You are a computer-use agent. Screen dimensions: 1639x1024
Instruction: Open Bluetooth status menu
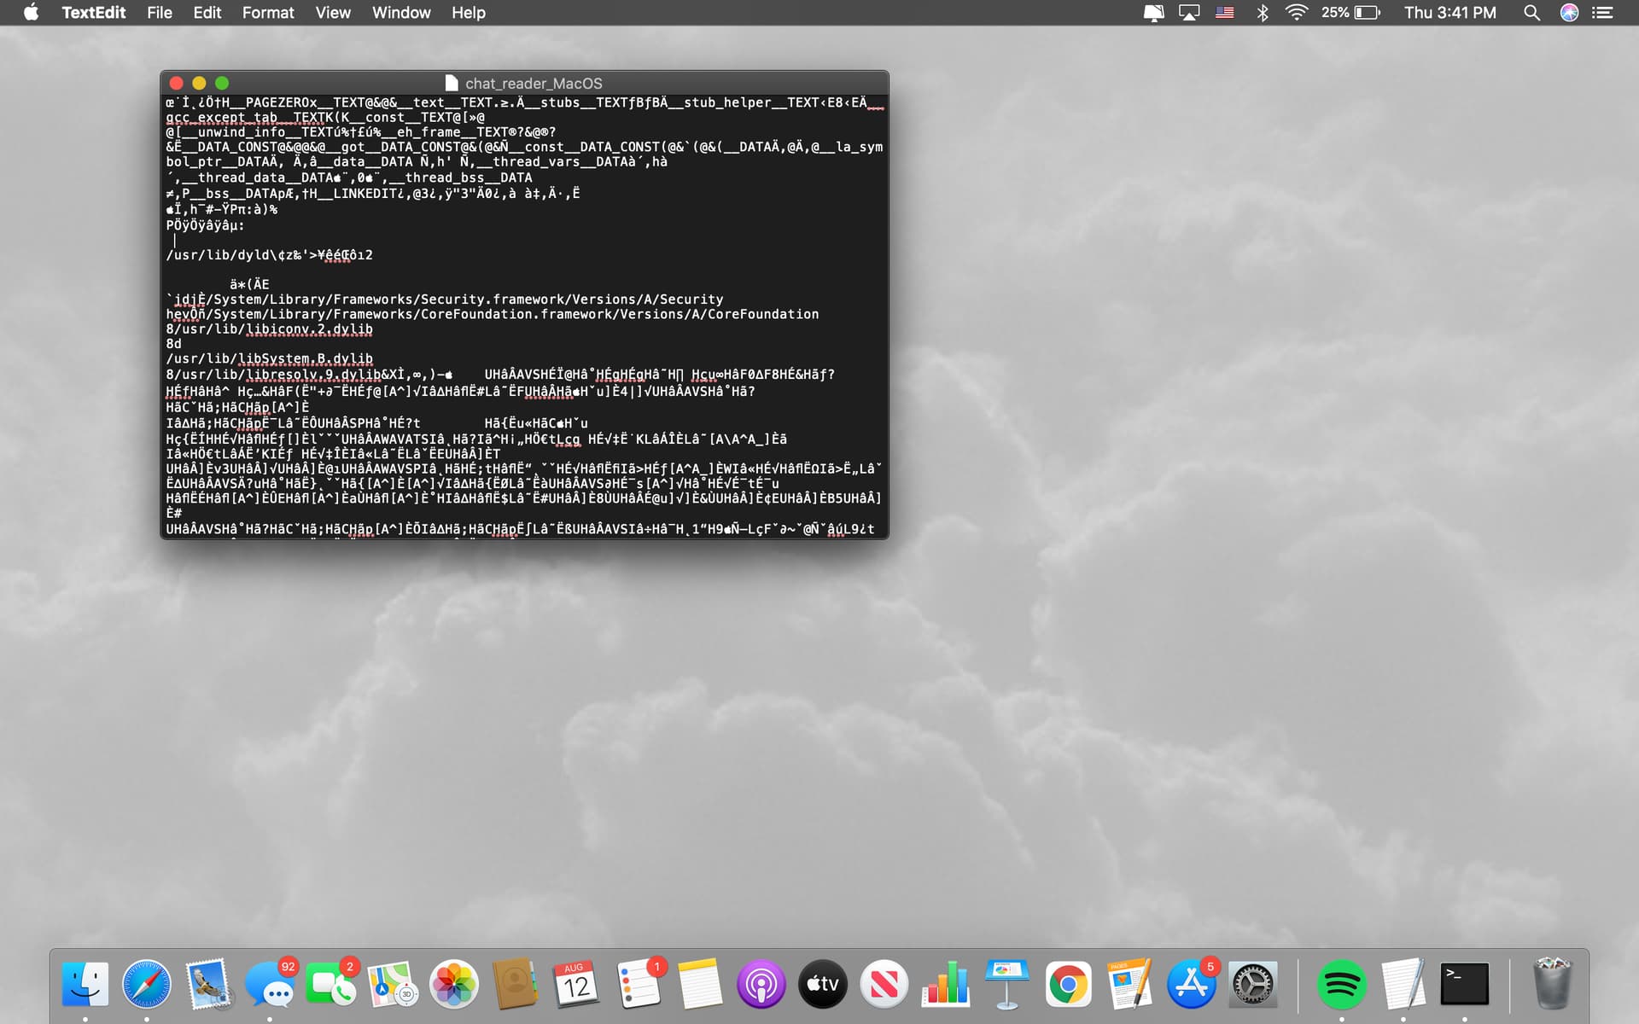(1263, 13)
